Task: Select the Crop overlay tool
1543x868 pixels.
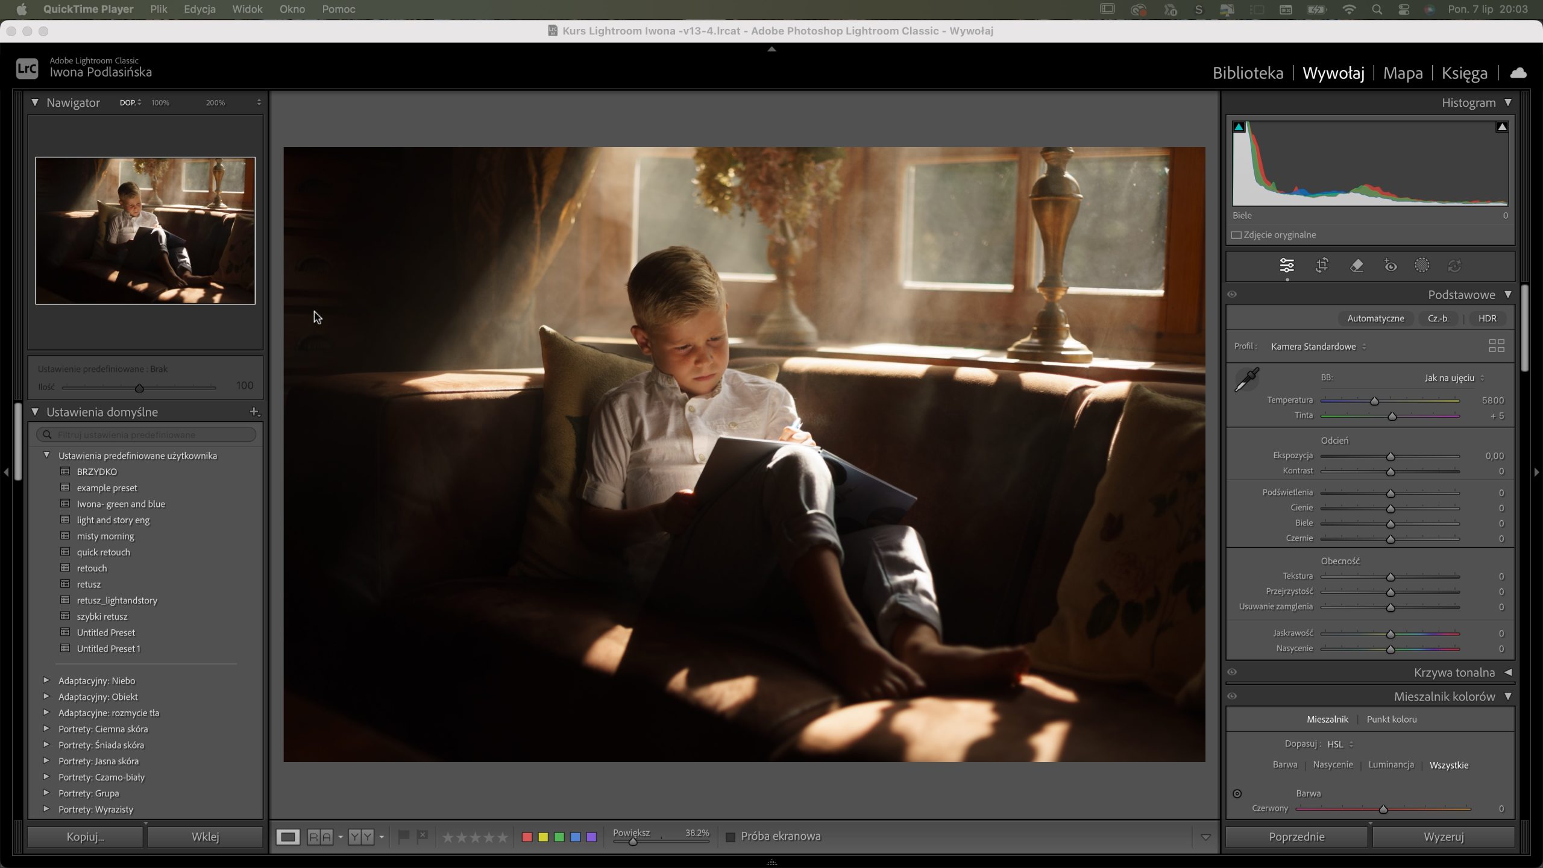Action: 1322,266
